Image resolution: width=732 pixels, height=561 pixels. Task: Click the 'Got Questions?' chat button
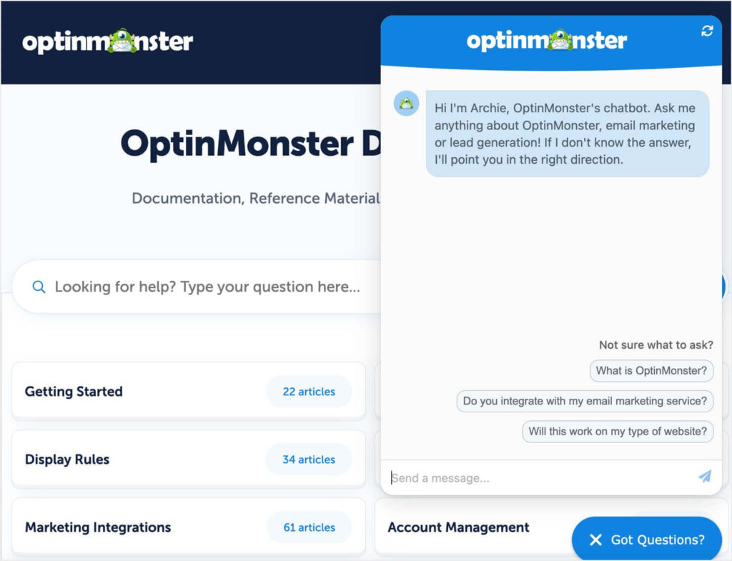coord(646,539)
